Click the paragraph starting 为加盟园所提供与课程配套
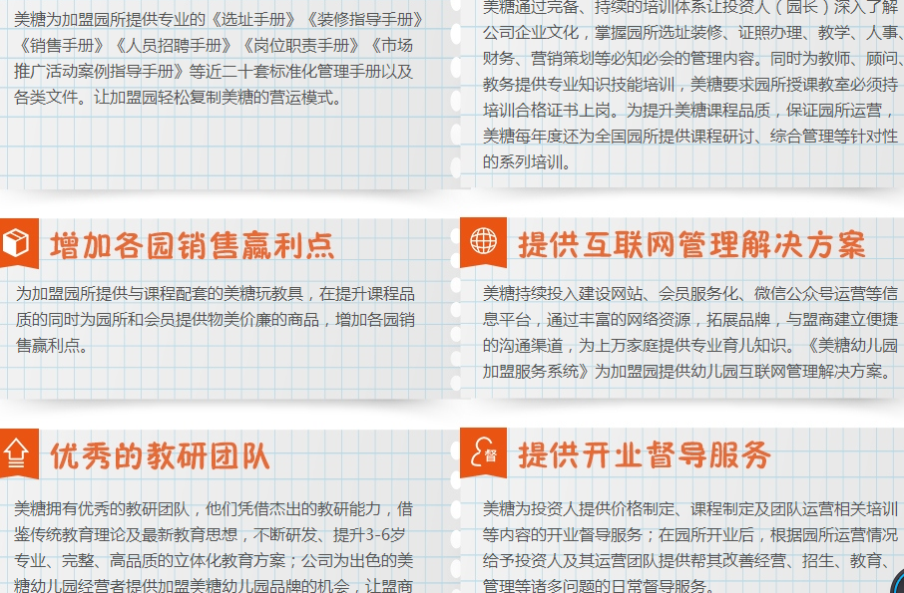Viewport: 904px width, 593px height. [x=215, y=320]
